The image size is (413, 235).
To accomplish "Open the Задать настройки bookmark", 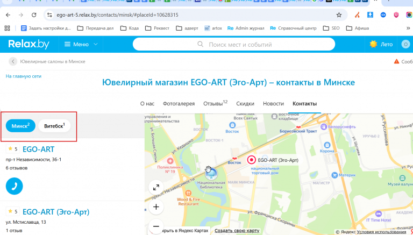I will coord(46,28).
